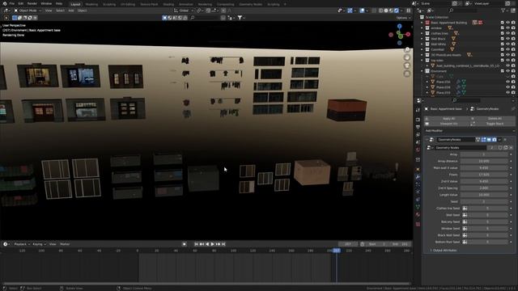The height and width of the screenshot is (291, 518).
Task: Select wireframe viewport shading
Action: coord(381,11)
